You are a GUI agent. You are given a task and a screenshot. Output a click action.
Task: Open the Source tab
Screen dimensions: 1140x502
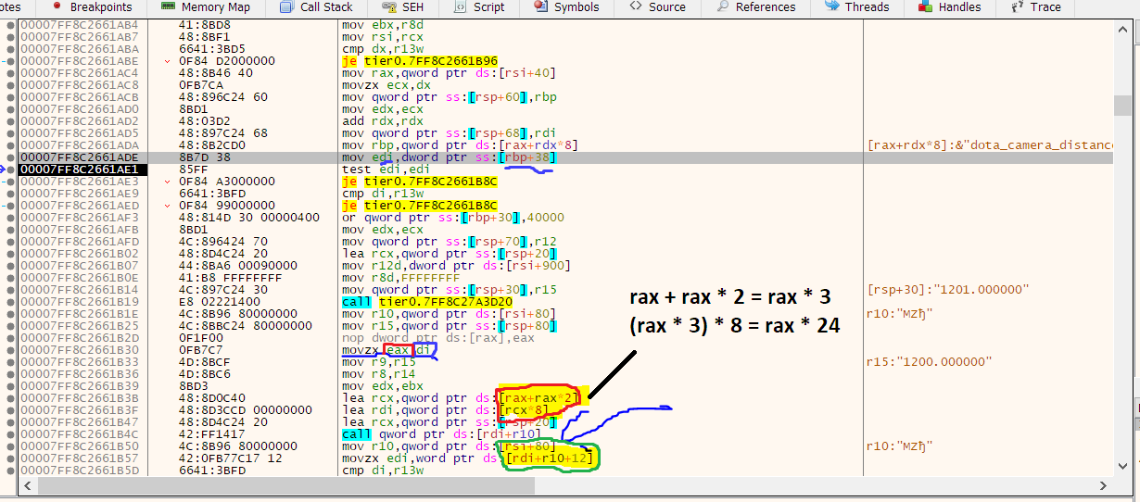657,6
